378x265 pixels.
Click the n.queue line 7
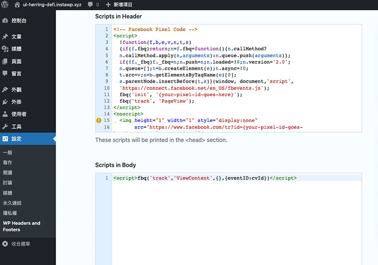184,69
